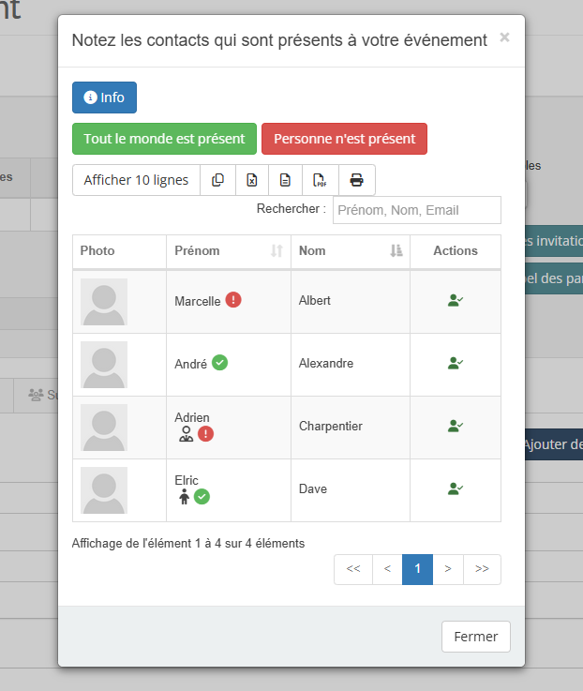Open the Afficher 10 lignes dropdown
The height and width of the screenshot is (691, 583).
coord(136,180)
